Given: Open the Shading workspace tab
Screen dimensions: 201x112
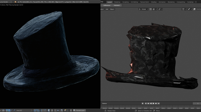Looking at the screenshot, I should click(154, 2).
